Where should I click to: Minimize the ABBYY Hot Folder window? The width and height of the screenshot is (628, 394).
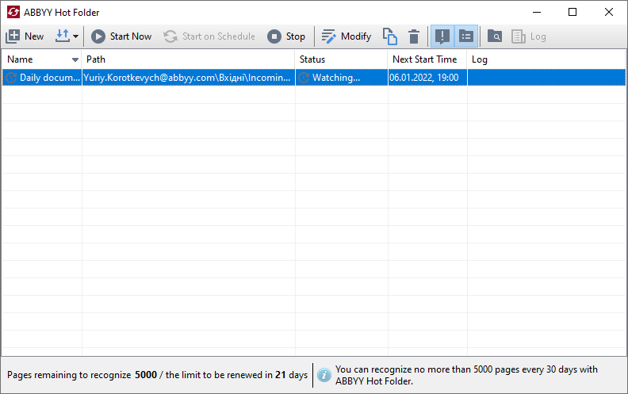(537, 12)
